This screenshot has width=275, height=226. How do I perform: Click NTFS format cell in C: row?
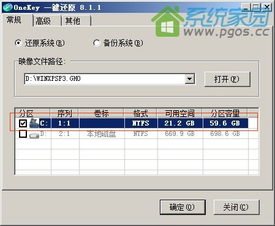[x=141, y=123]
